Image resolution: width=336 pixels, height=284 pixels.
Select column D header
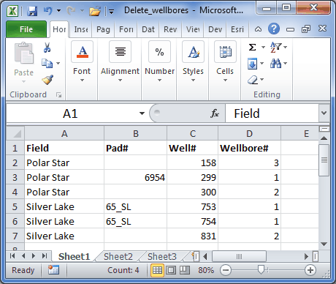[249, 133]
